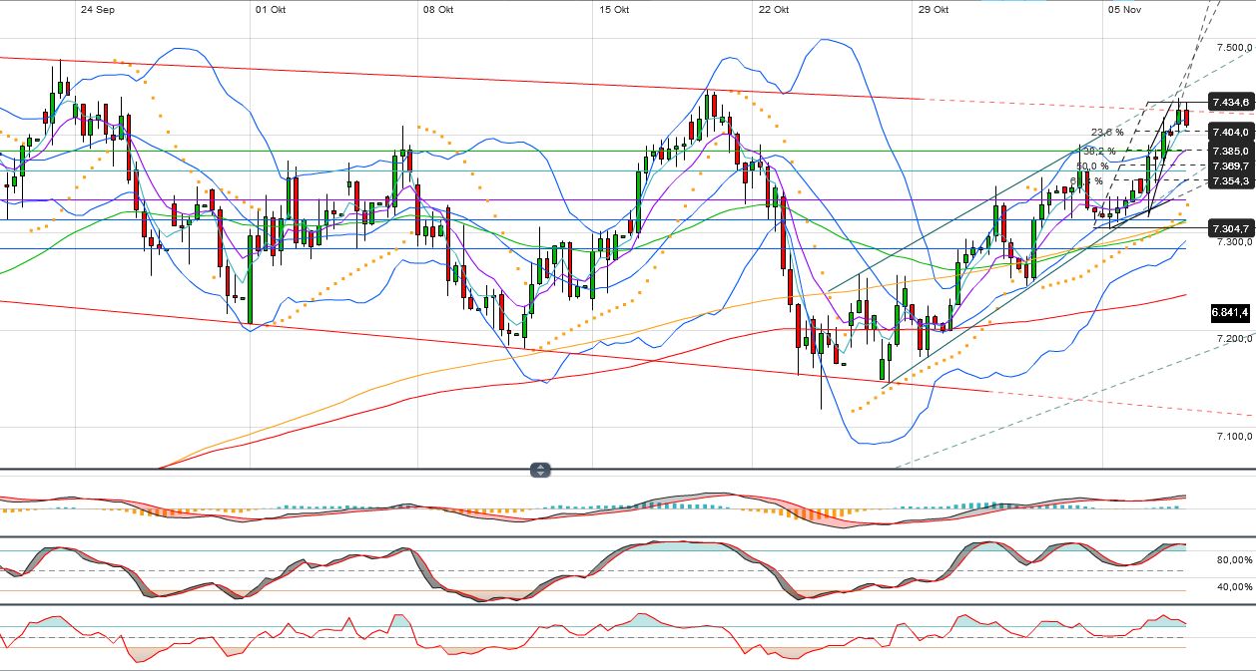Image resolution: width=1256 pixels, height=671 pixels.
Task: Click the 05 Nov date label
Action: 1124,9
